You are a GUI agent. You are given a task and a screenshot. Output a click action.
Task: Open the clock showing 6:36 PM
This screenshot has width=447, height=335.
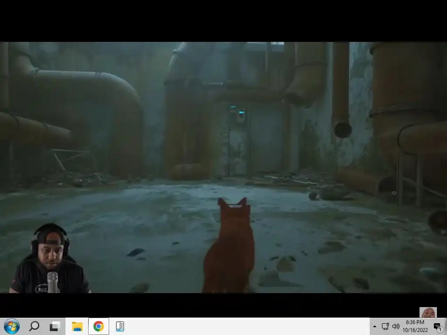coord(415,326)
